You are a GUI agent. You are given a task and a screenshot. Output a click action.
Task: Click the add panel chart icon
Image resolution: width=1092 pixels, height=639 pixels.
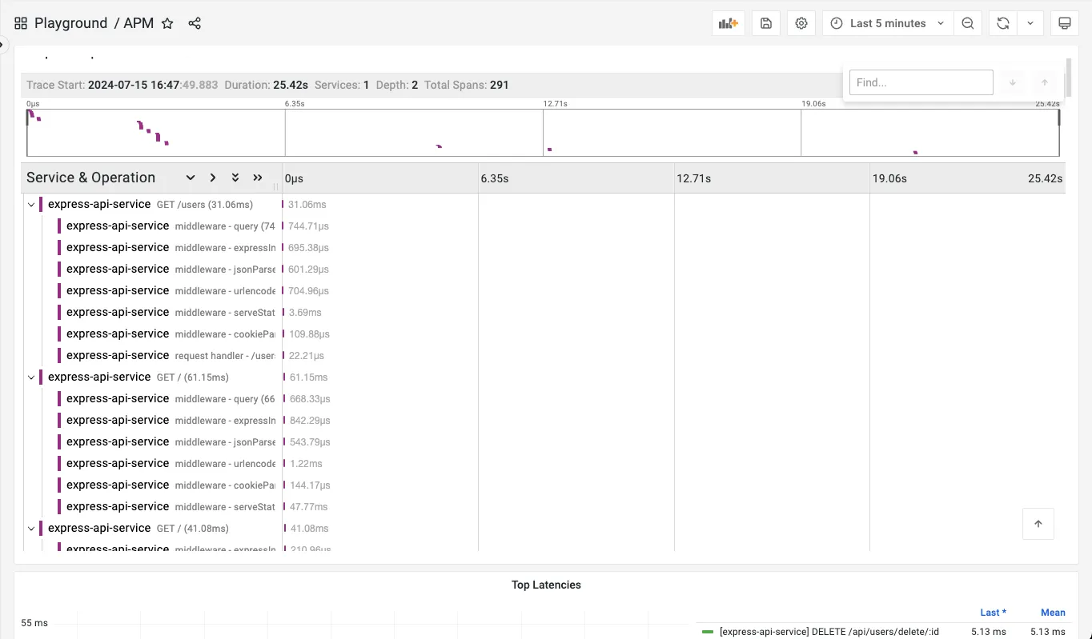728,23
